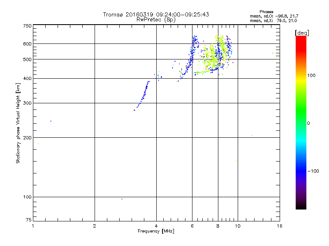
Task: Click y-axis tick label '750'
Action: 28,26
